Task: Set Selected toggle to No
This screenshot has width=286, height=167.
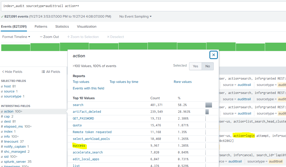Action: 208,66
